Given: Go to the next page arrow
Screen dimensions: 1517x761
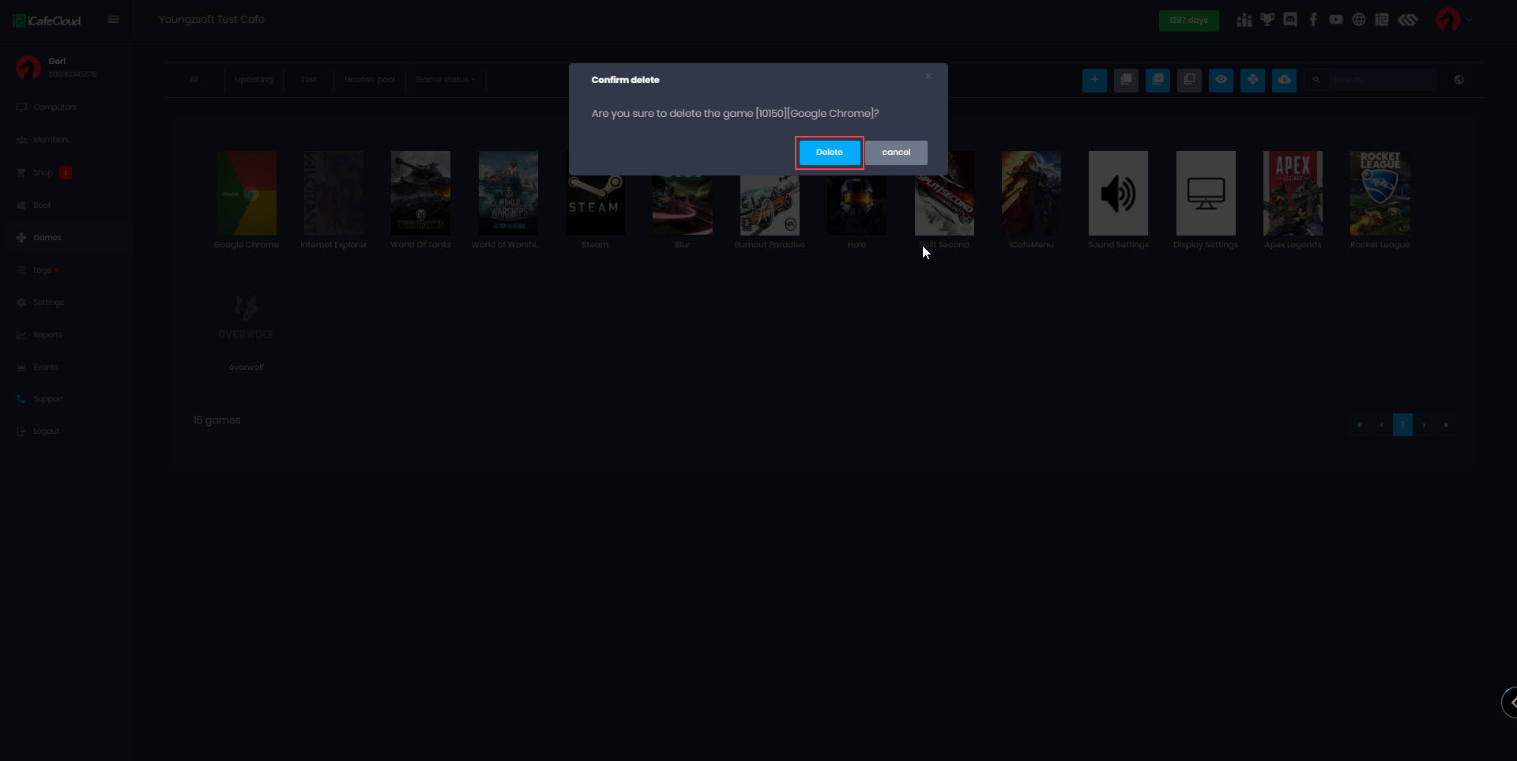Looking at the screenshot, I should [1424, 425].
